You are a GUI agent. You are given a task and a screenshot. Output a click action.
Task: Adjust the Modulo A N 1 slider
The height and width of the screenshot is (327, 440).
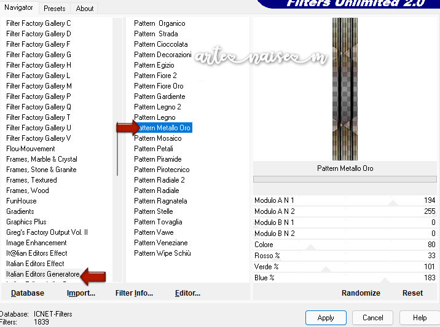[x=345, y=200]
